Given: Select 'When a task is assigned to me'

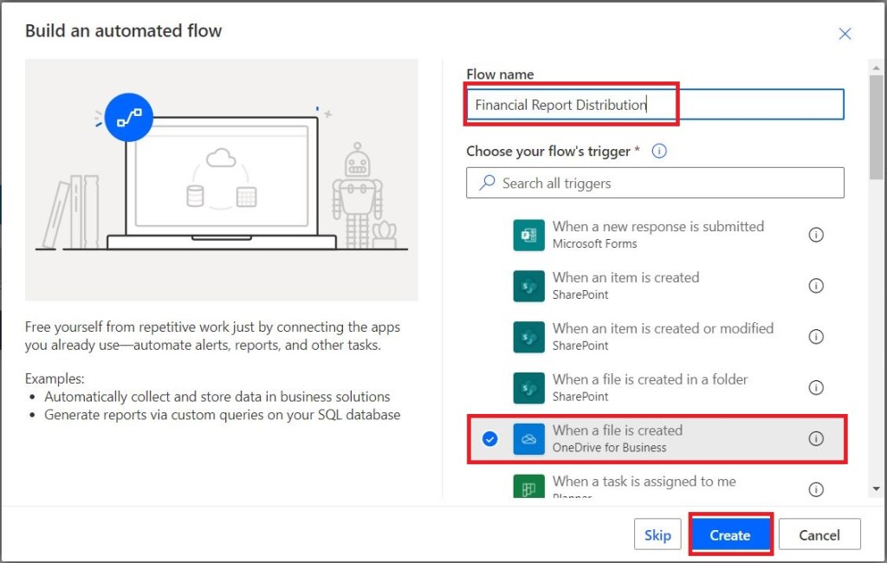Looking at the screenshot, I should [x=645, y=482].
